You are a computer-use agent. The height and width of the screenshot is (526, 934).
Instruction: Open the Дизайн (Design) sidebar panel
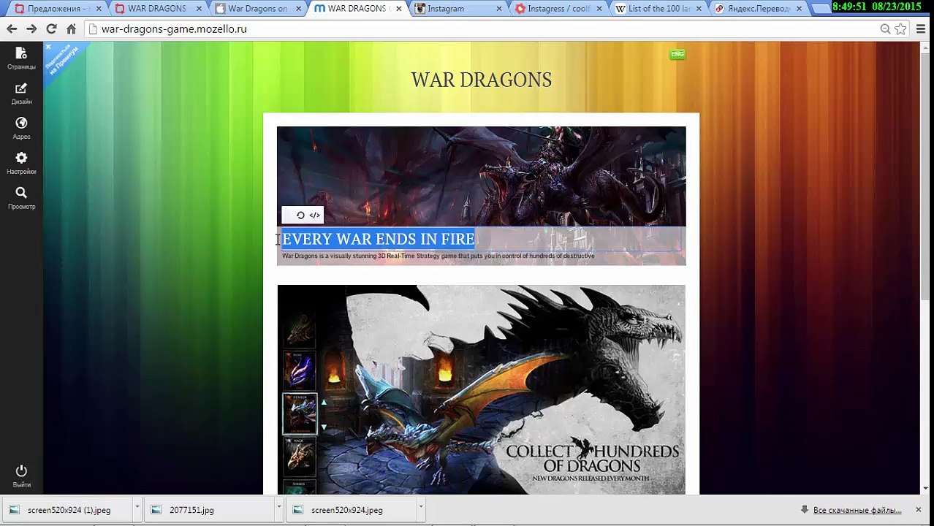point(21,94)
